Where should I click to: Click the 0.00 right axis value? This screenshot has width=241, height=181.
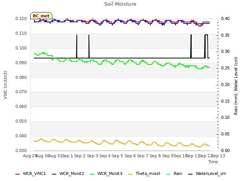coord(225,150)
